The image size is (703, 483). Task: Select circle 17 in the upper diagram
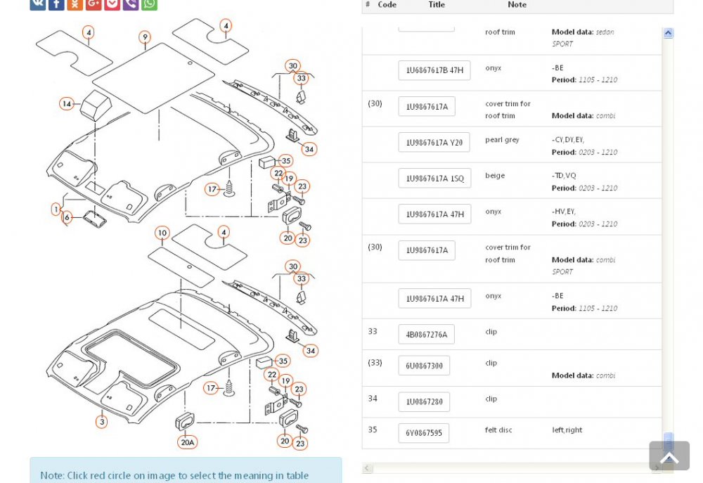tap(212, 189)
